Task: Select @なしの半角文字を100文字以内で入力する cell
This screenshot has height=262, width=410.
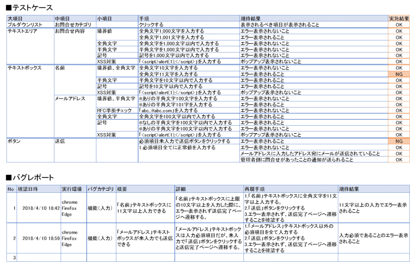Action: coord(189,122)
